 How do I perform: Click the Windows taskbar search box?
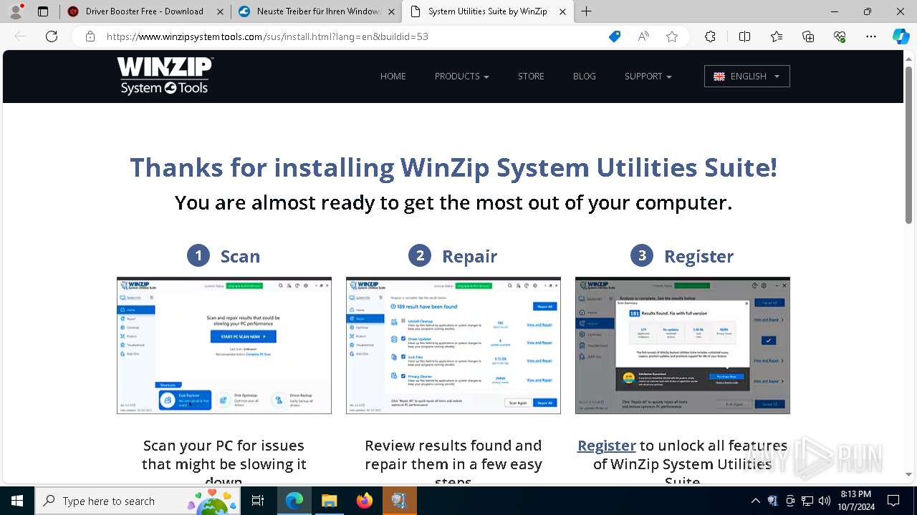click(138, 501)
